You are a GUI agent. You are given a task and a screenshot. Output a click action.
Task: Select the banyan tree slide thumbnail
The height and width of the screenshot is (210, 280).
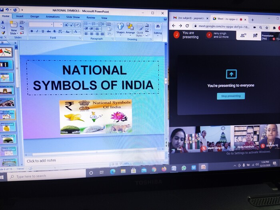pos(8,140)
